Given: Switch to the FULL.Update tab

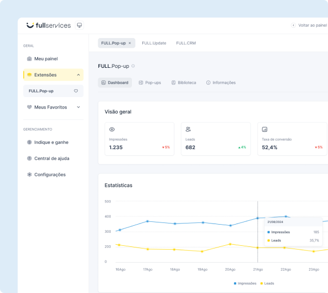Looking at the screenshot, I should 154,43.
